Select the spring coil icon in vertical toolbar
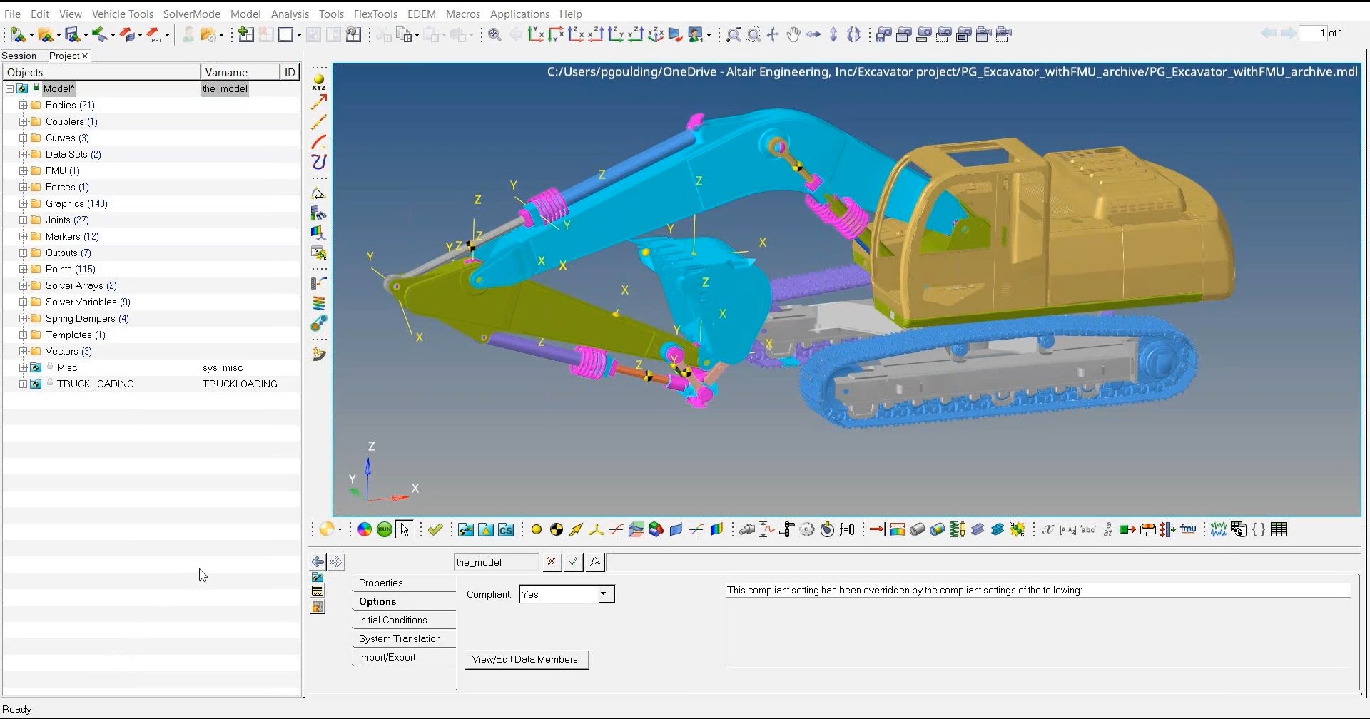 pyautogui.click(x=319, y=303)
